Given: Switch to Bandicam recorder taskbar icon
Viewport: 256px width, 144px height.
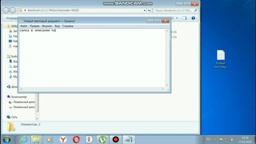Looking at the screenshot, I should [x=116, y=140].
